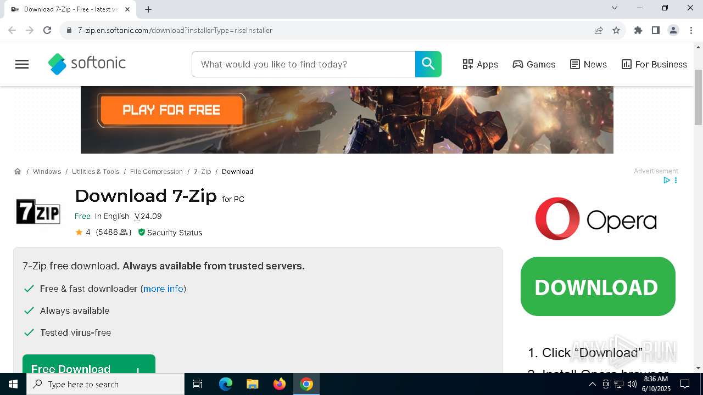
Task: Launch Firefox from taskbar
Action: pyautogui.click(x=280, y=384)
